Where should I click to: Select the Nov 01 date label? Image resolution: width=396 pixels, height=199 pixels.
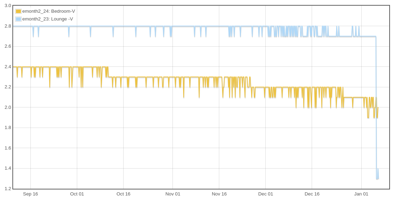[173, 194]
